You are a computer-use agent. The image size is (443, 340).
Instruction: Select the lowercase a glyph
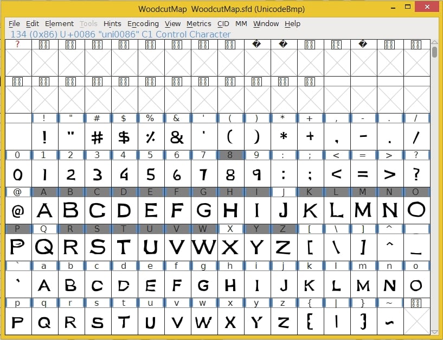45,284
